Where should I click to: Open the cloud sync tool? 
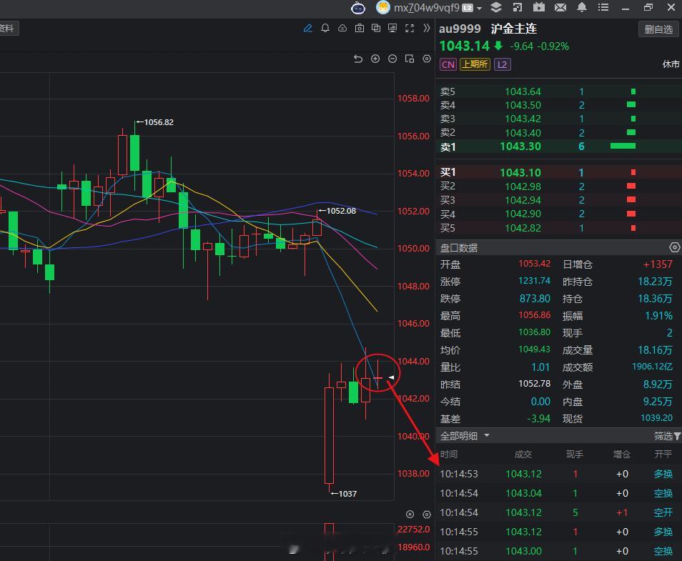pos(344,29)
